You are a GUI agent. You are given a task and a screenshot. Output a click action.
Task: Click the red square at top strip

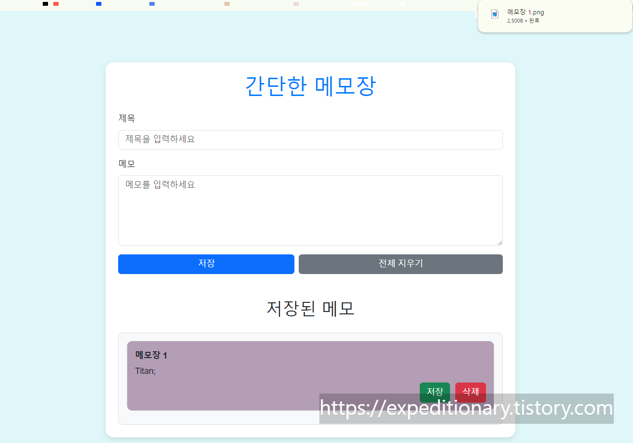(x=56, y=4)
